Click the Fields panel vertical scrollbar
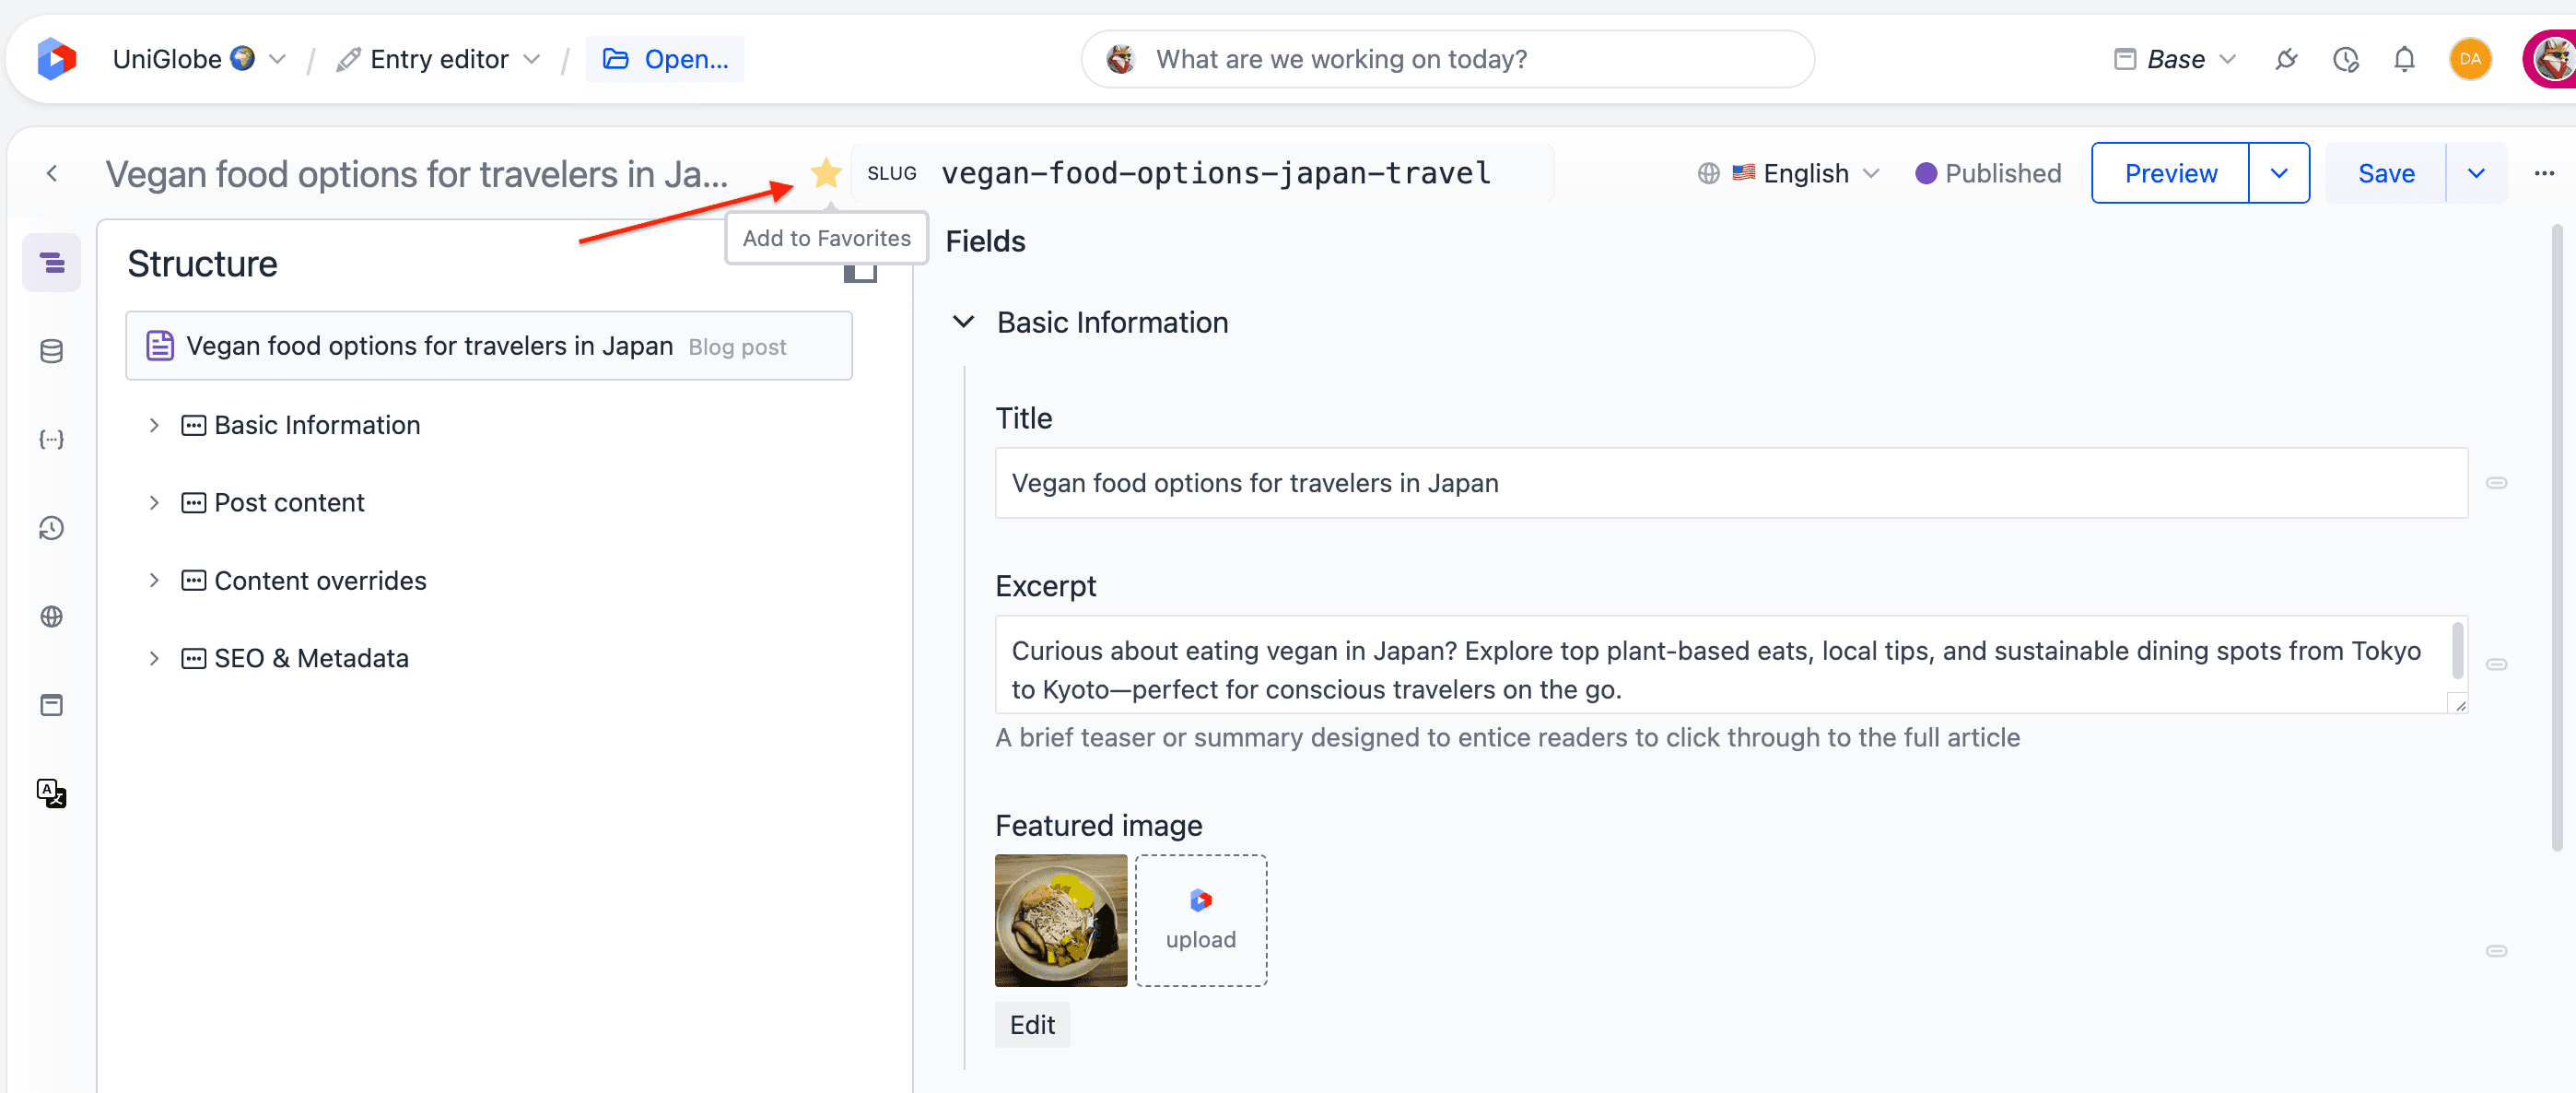The height and width of the screenshot is (1093, 2576). click(2557, 540)
